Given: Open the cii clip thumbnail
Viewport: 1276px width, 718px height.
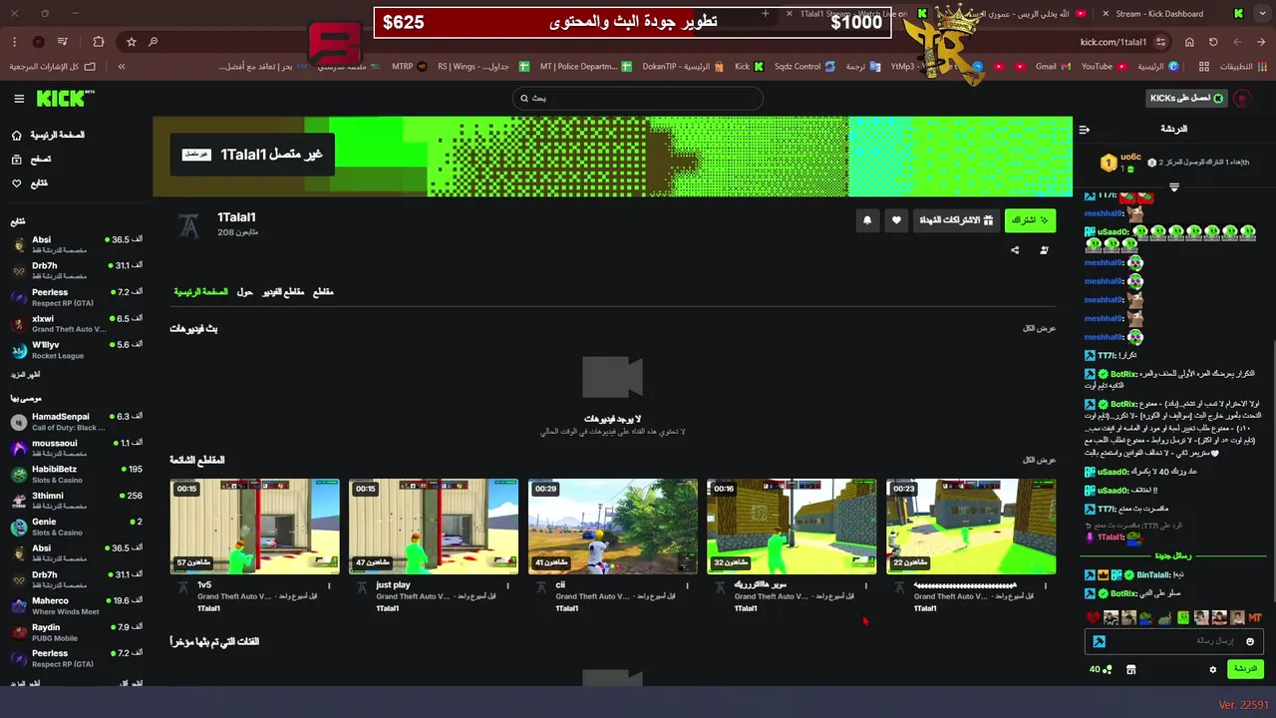Looking at the screenshot, I should pos(613,527).
